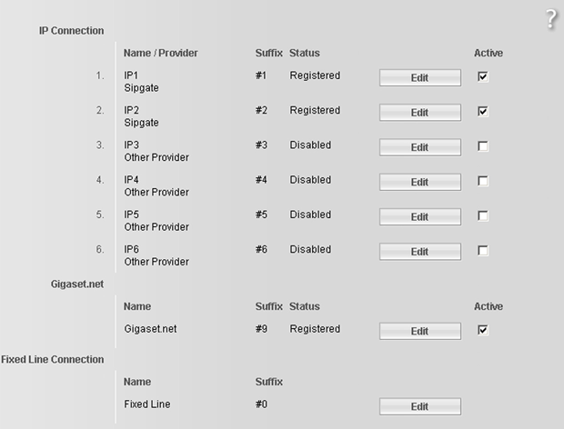564x429 pixels.
Task: Check the Active box for IP6
Action: click(x=483, y=251)
